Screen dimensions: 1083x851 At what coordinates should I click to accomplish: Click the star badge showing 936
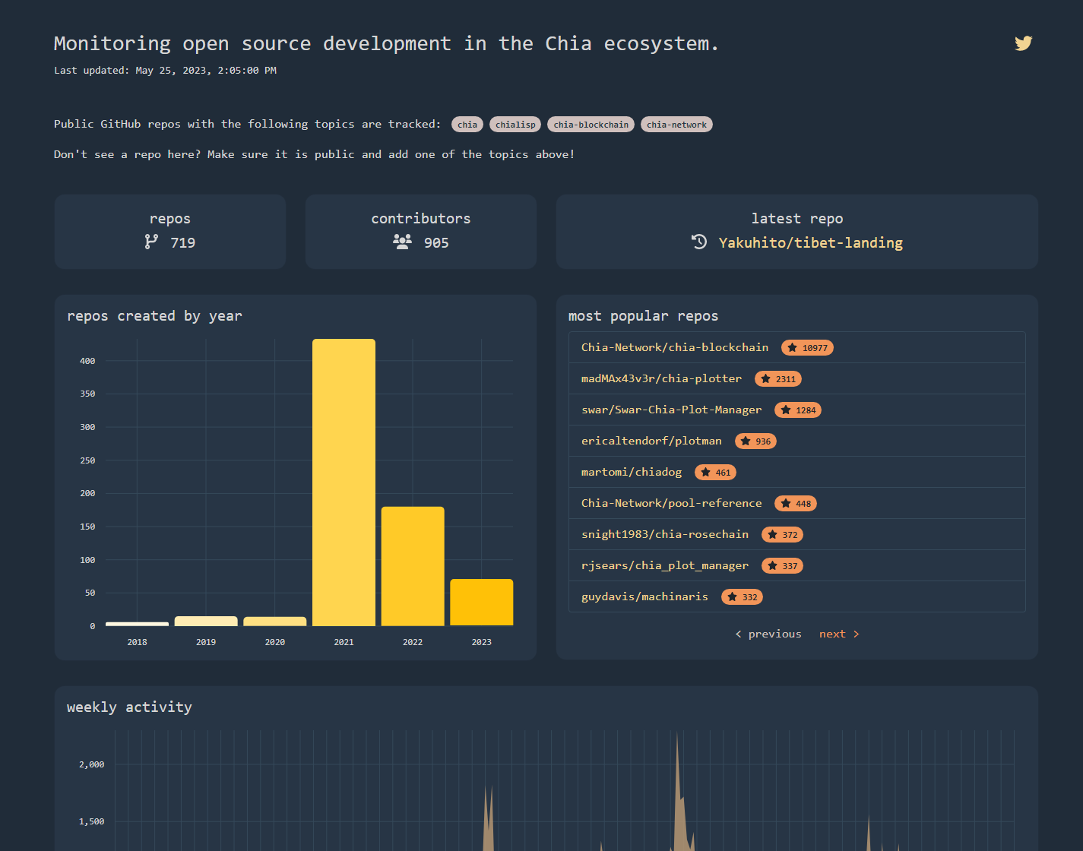(755, 441)
